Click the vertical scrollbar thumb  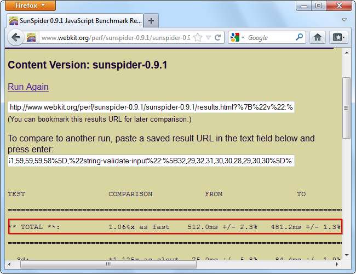click(347, 108)
